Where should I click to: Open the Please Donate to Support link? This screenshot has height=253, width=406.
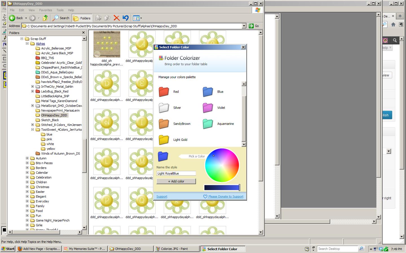(226, 196)
